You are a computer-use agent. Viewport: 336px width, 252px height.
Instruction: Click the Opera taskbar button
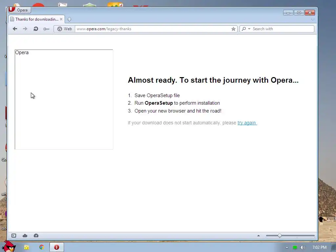point(56,247)
